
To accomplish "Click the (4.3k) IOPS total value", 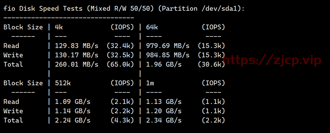I will pos(122,120).
